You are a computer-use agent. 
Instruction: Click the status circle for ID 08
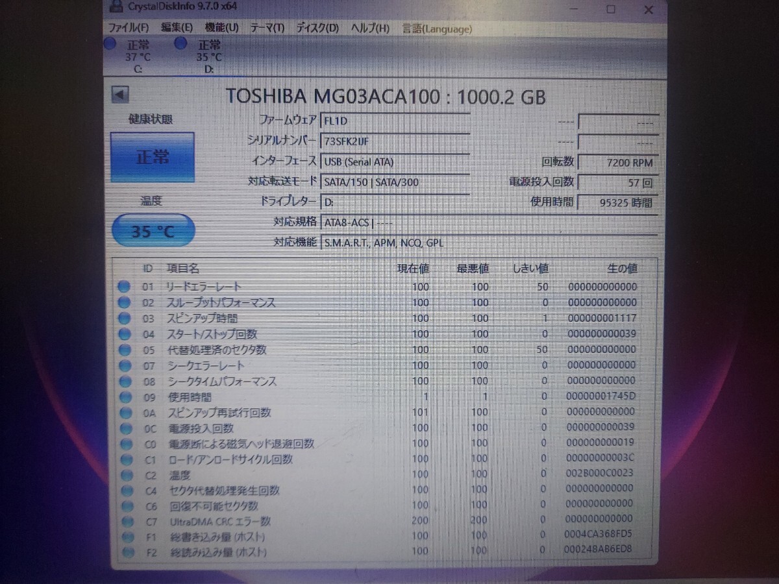click(124, 381)
